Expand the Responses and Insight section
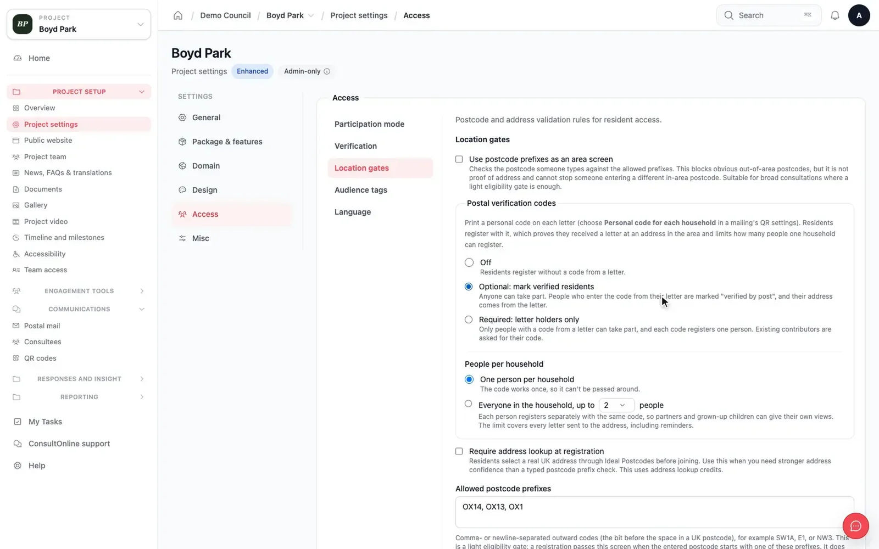The image size is (879, 549). tap(79, 379)
